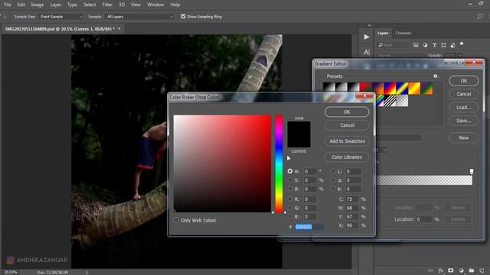Filter layers by type layer icon
The height and width of the screenshot is (275, 490).
[434, 45]
